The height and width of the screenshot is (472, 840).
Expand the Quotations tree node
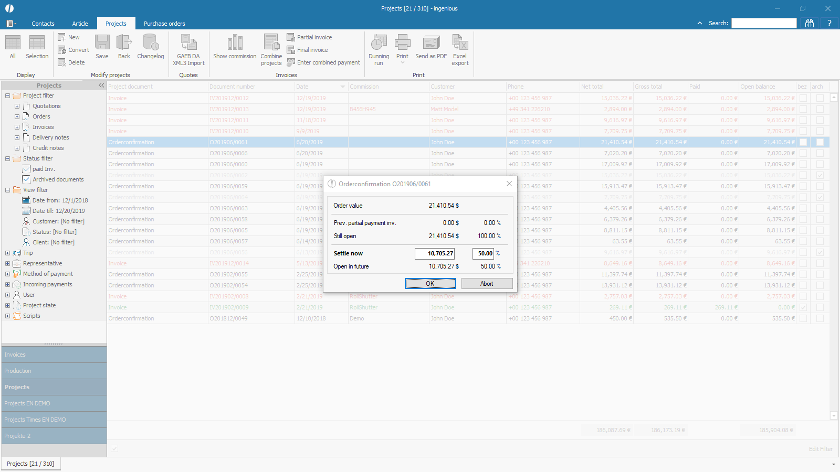pyautogui.click(x=17, y=106)
